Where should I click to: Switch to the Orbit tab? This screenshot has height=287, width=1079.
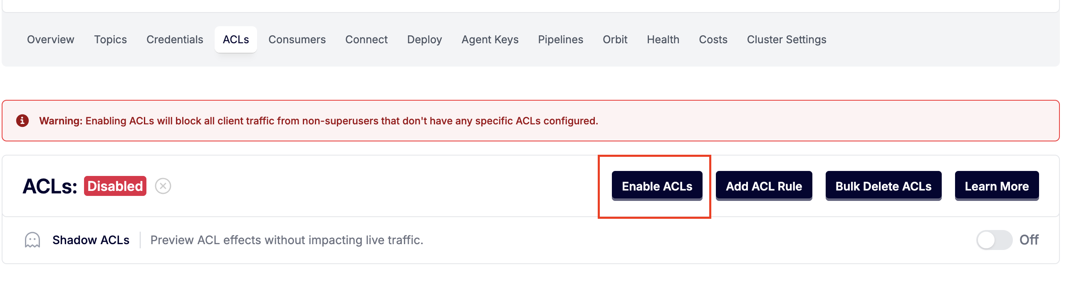pos(615,40)
